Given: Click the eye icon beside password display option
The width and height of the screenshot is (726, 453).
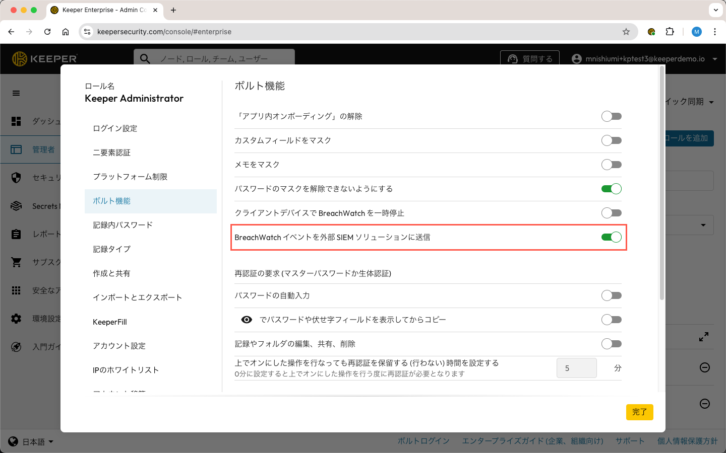Looking at the screenshot, I should click(x=247, y=320).
